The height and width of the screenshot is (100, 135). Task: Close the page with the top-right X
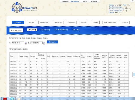pyautogui.click(x=133, y=1)
